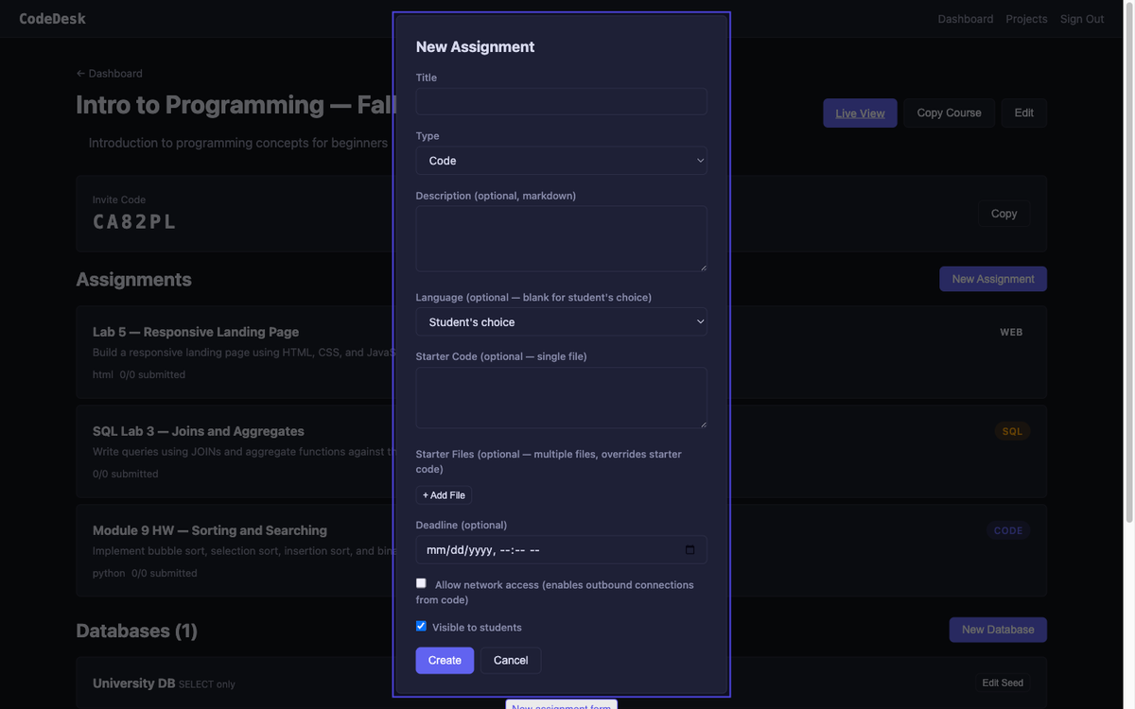1135x709 pixels.
Task: Click + Add File for starter files
Action: pos(443,494)
